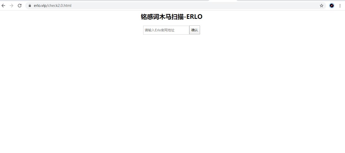
Task: Click the word ERLO in the page heading
Action: (194, 17)
